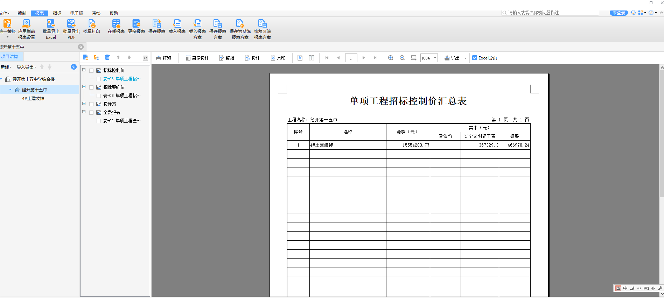Screen dimensions: 664x298
Task: Check the 招标控制价 checkbox
Action: (x=91, y=71)
